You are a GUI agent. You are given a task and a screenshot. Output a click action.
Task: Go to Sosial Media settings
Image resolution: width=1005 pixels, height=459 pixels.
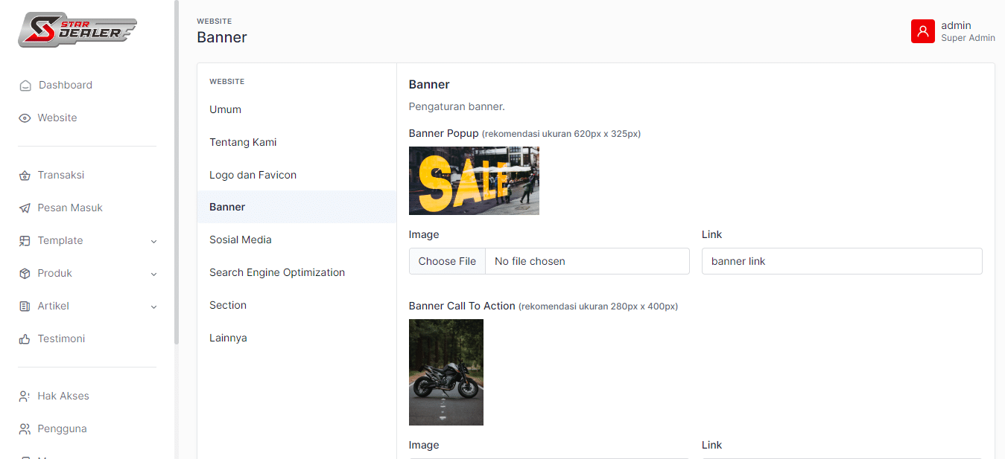coord(240,240)
